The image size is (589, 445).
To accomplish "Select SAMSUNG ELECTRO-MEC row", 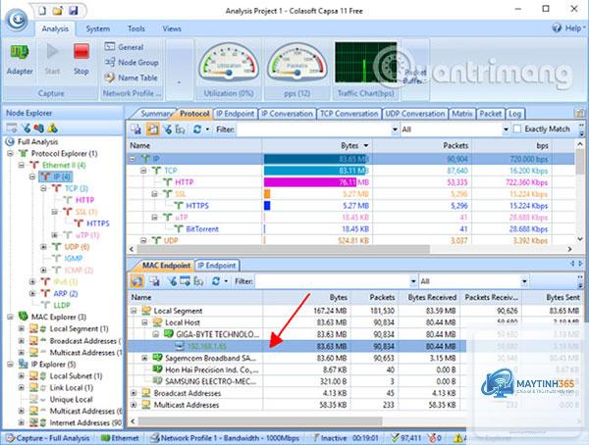I will pyautogui.click(x=296, y=381).
